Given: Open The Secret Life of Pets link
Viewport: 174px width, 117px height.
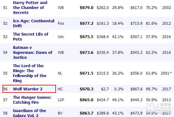Looking at the screenshot, I should pos(31,37).
